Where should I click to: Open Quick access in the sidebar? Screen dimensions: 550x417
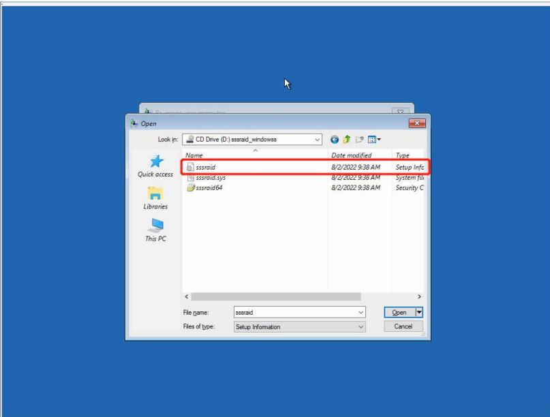tap(155, 166)
